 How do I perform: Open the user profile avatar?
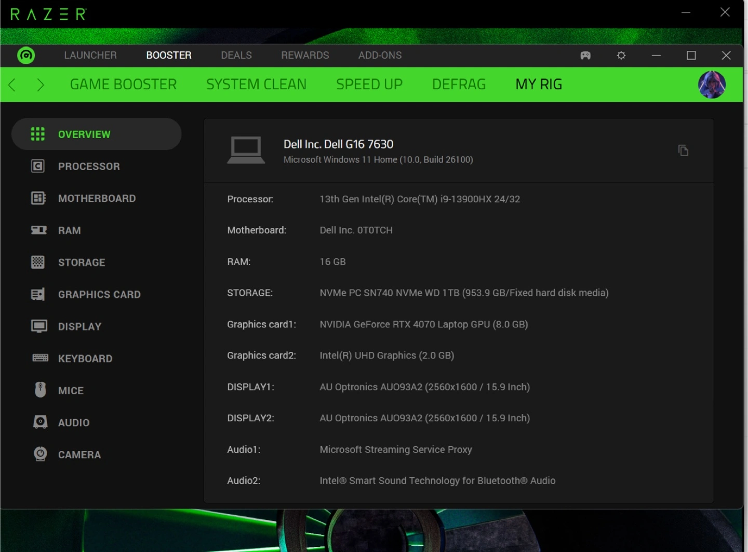[x=712, y=85]
